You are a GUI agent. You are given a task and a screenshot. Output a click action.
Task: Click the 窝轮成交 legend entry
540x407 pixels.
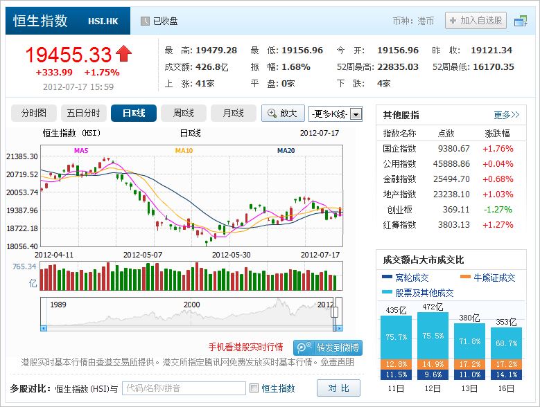tap(406, 278)
